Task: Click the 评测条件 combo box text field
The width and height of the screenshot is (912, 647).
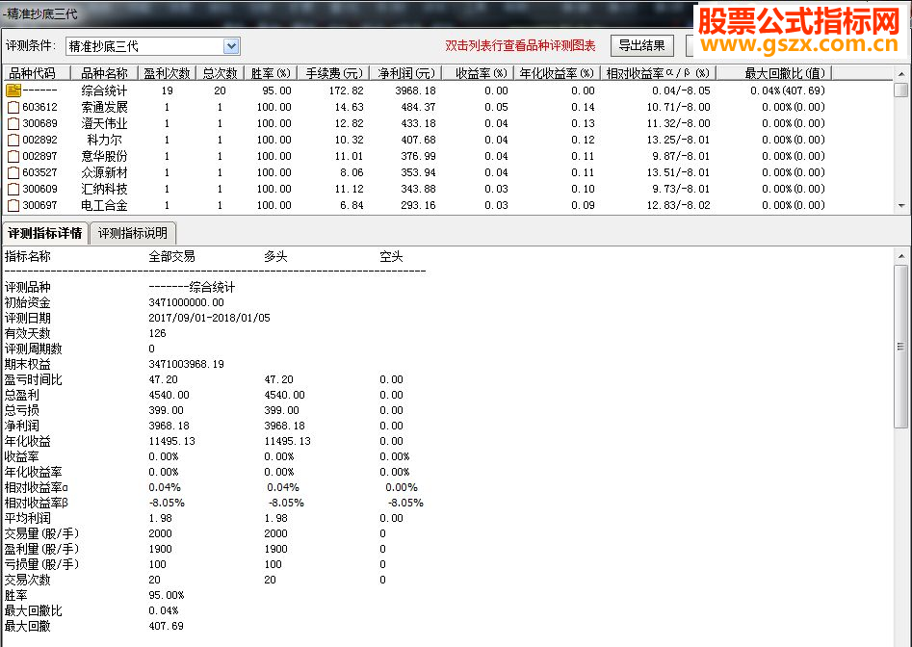Action: pyautogui.click(x=144, y=46)
